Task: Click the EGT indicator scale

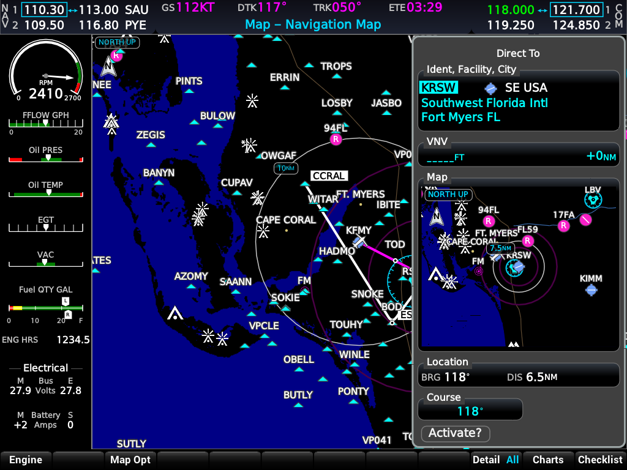Action: [46, 228]
